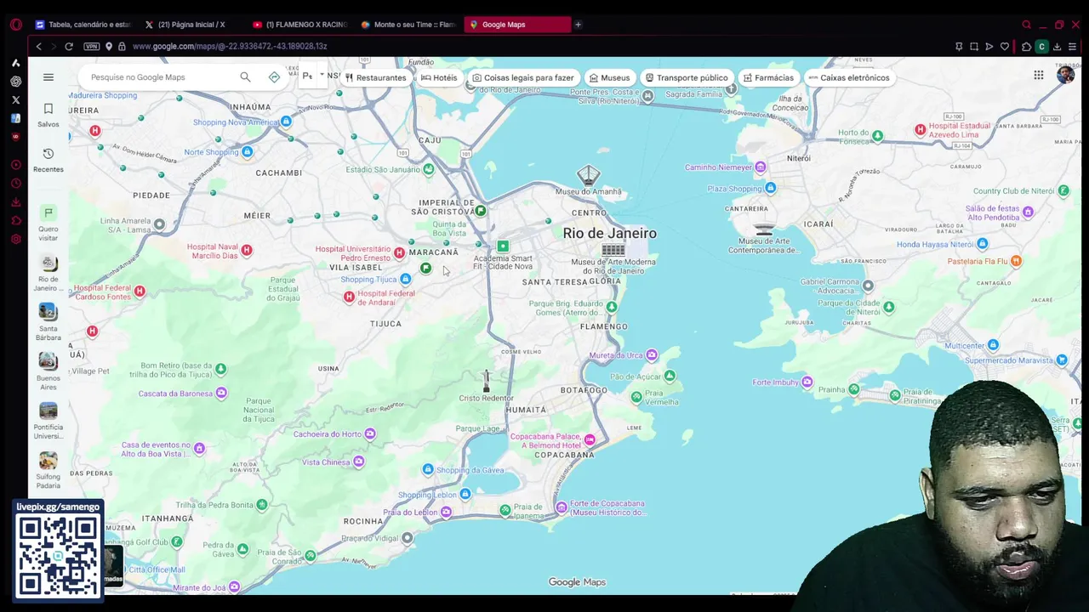This screenshot has height=612, width=1089.
Task: Select Coisas legais para fazer chip
Action: tap(523, 77)
